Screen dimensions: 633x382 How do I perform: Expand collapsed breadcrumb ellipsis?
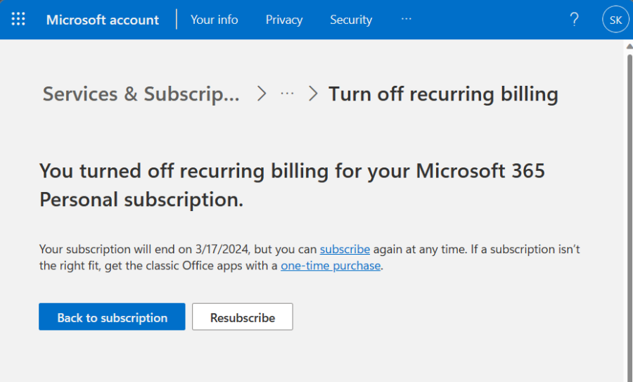click(x=287, y=94)
